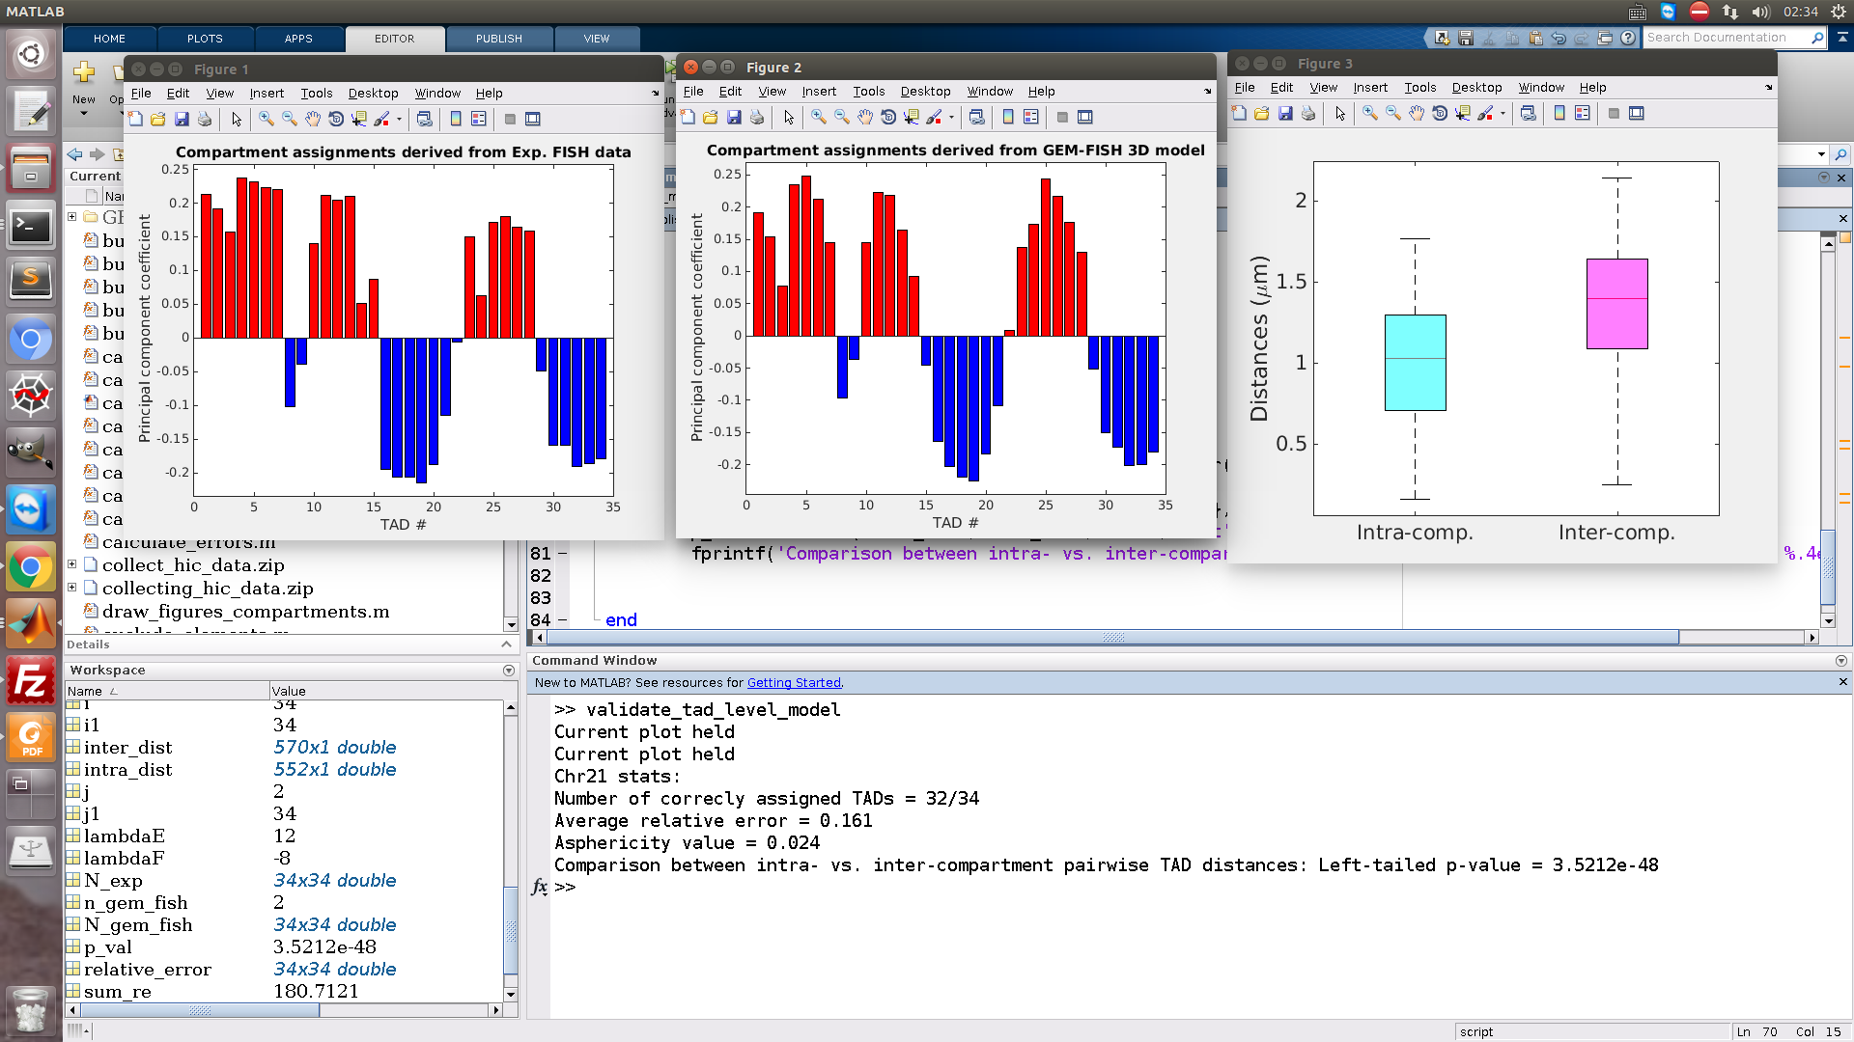Open the Tools menu in Figure 2
This screenshot has height=1042, width=1854.
[x=868, y=92]
